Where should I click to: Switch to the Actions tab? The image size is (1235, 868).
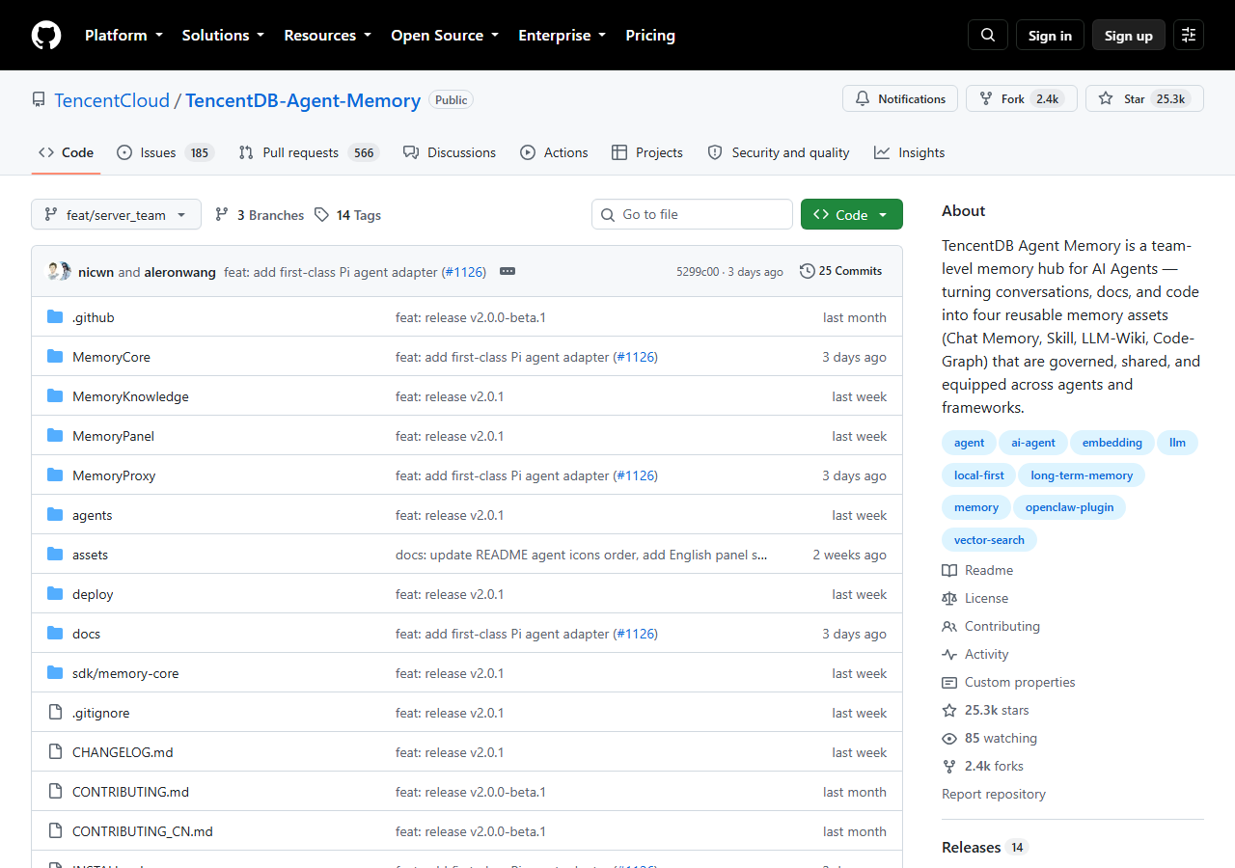554,152
